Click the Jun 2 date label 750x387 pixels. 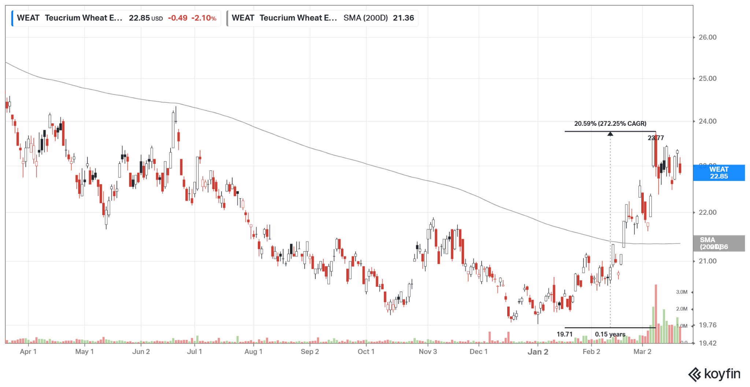tap(141, 352)
